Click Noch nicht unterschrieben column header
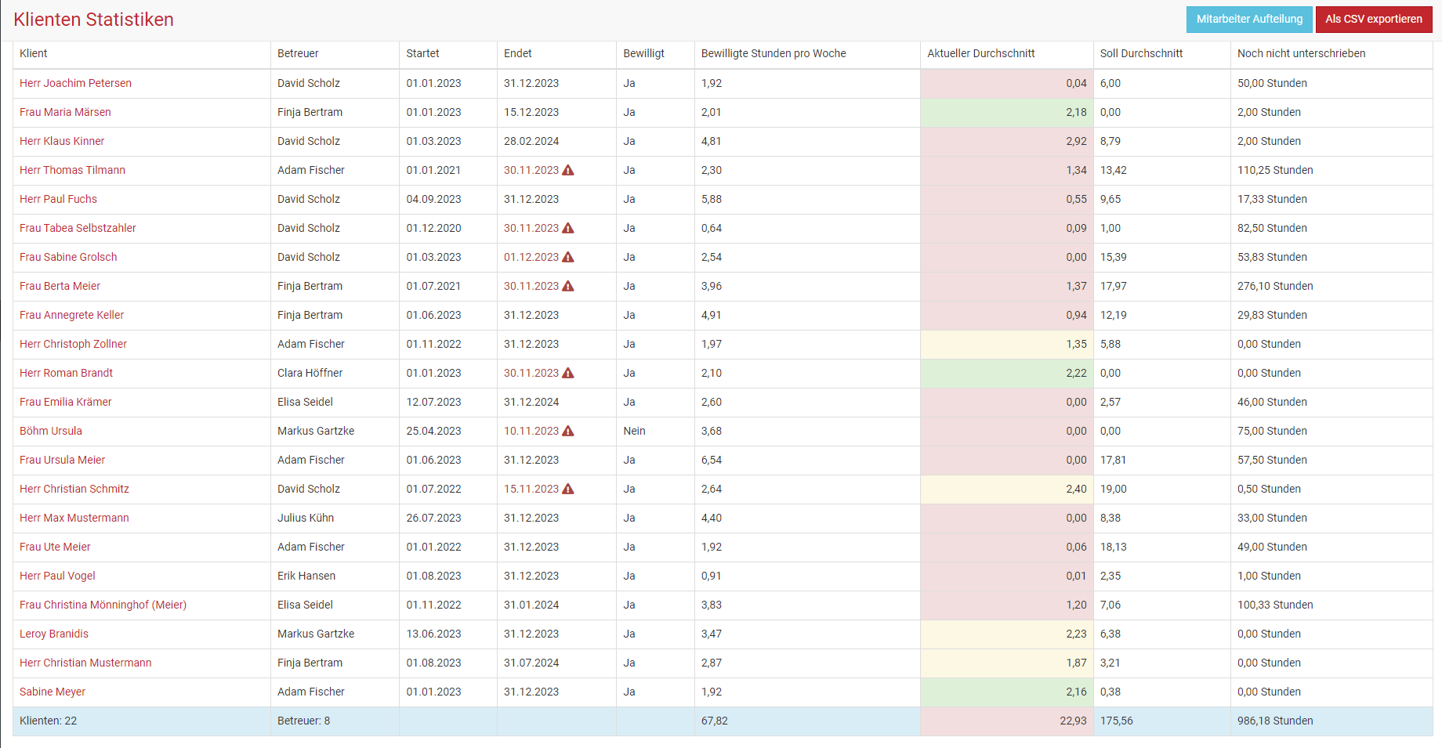1442x748 pixels. point(1301,53)
